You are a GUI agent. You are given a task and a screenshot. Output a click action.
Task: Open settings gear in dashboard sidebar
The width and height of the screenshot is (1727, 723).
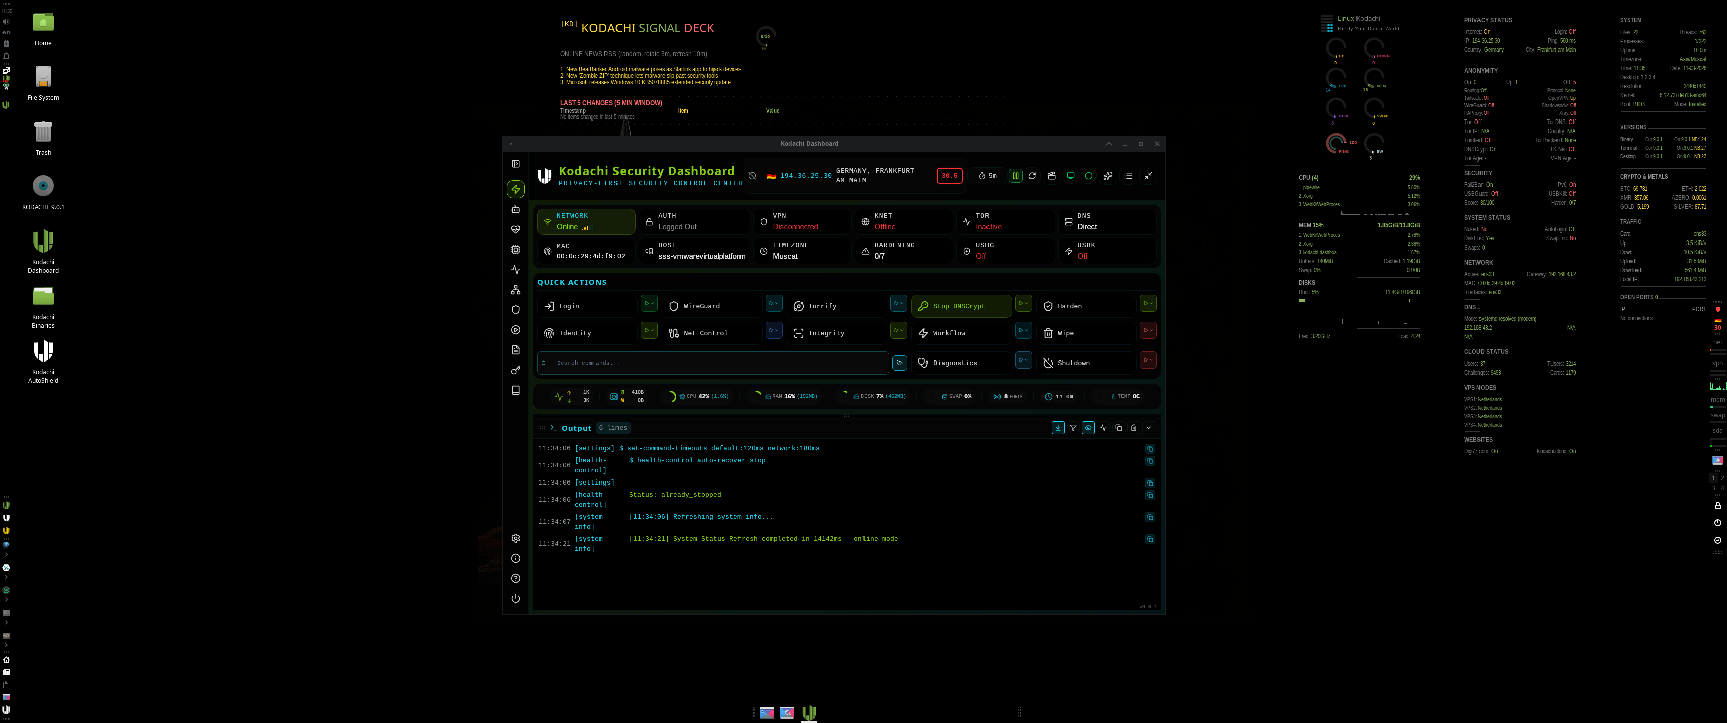pyautogui.click(x=515, y=538)
